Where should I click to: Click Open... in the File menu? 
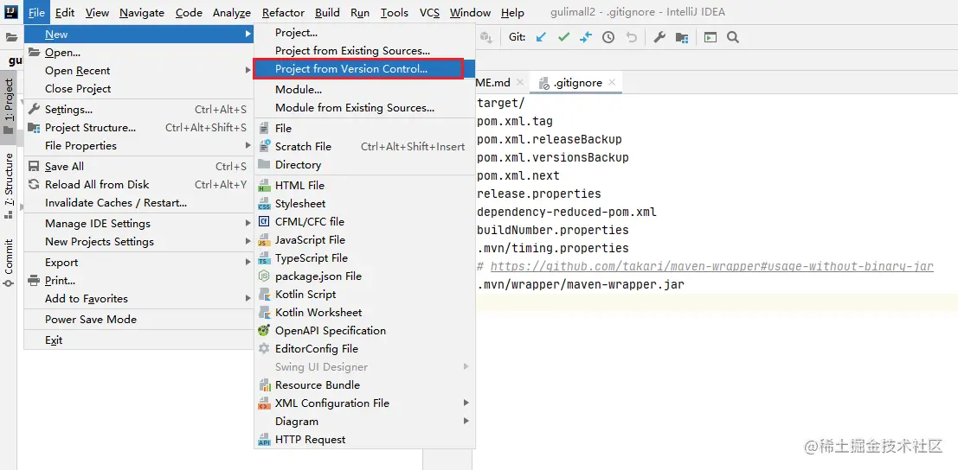138,53
